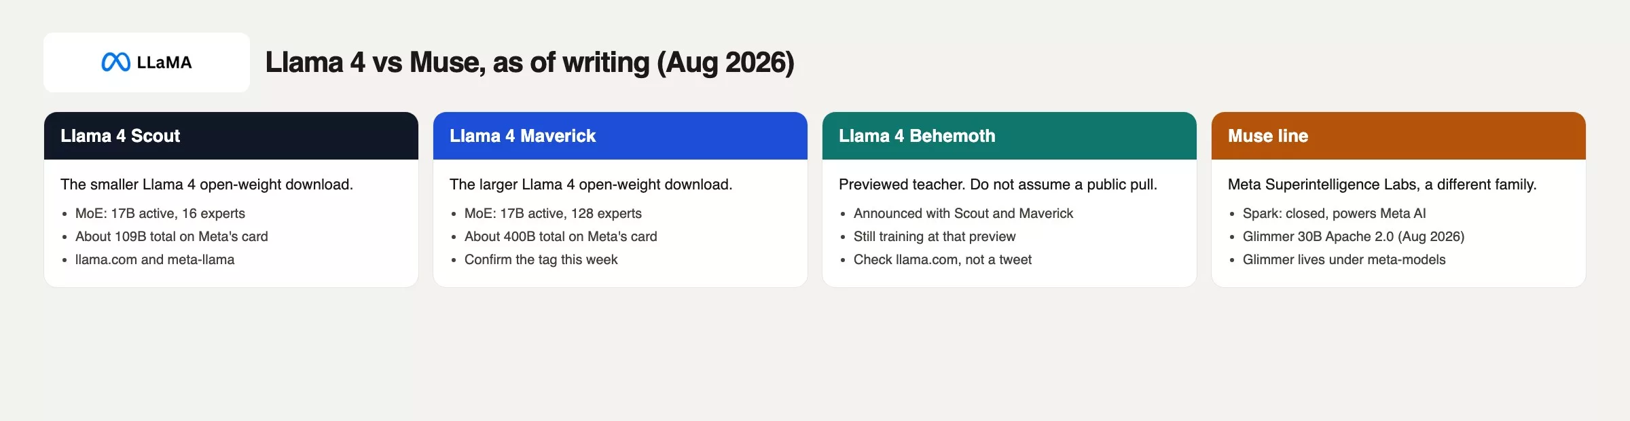1630x421 pixels.
Task: Open the Llama 4 Behemoth card header
Action: pyautogui.click(x=1009, y=136)
